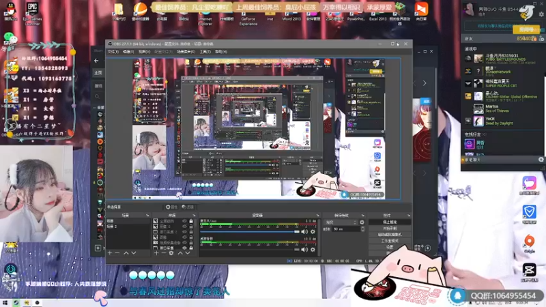The width and height of the screenshot is (546, 307).
Task: Open 视图(V) menu in OBS
Action: pos(144,52)
